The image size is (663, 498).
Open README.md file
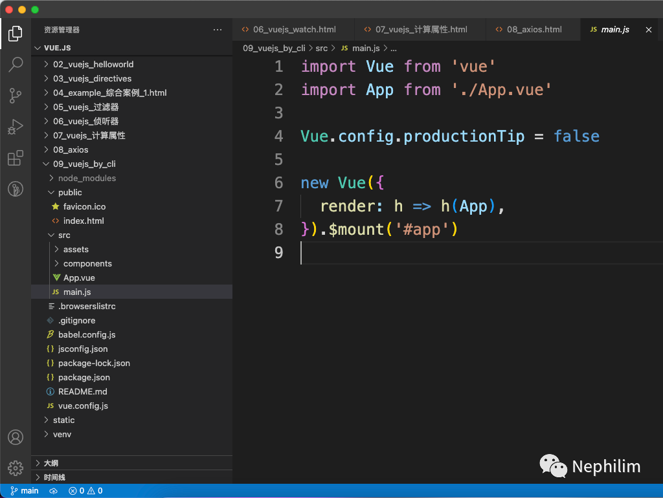pyautogui.click(x=131, y=391)
